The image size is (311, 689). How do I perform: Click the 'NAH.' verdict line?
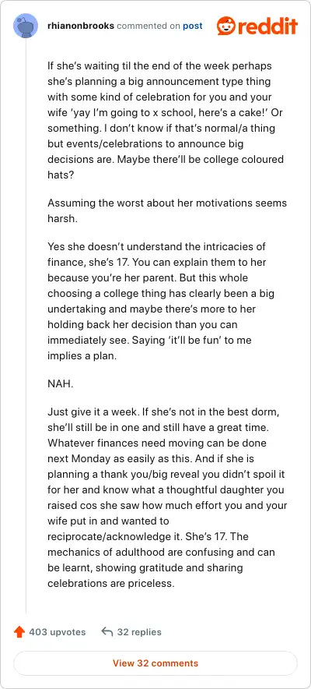tap(61, 383)
